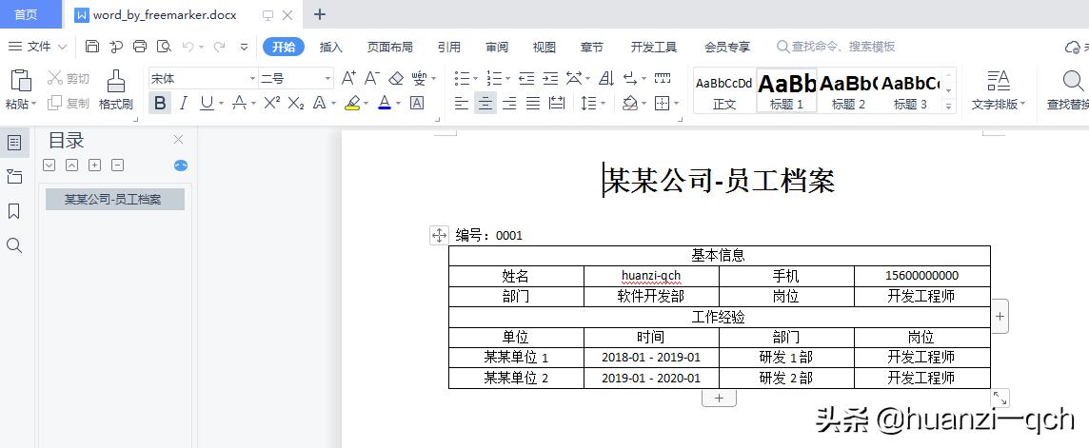
Task: Click the Undo arrow icon
Action: tap(188, 47)
